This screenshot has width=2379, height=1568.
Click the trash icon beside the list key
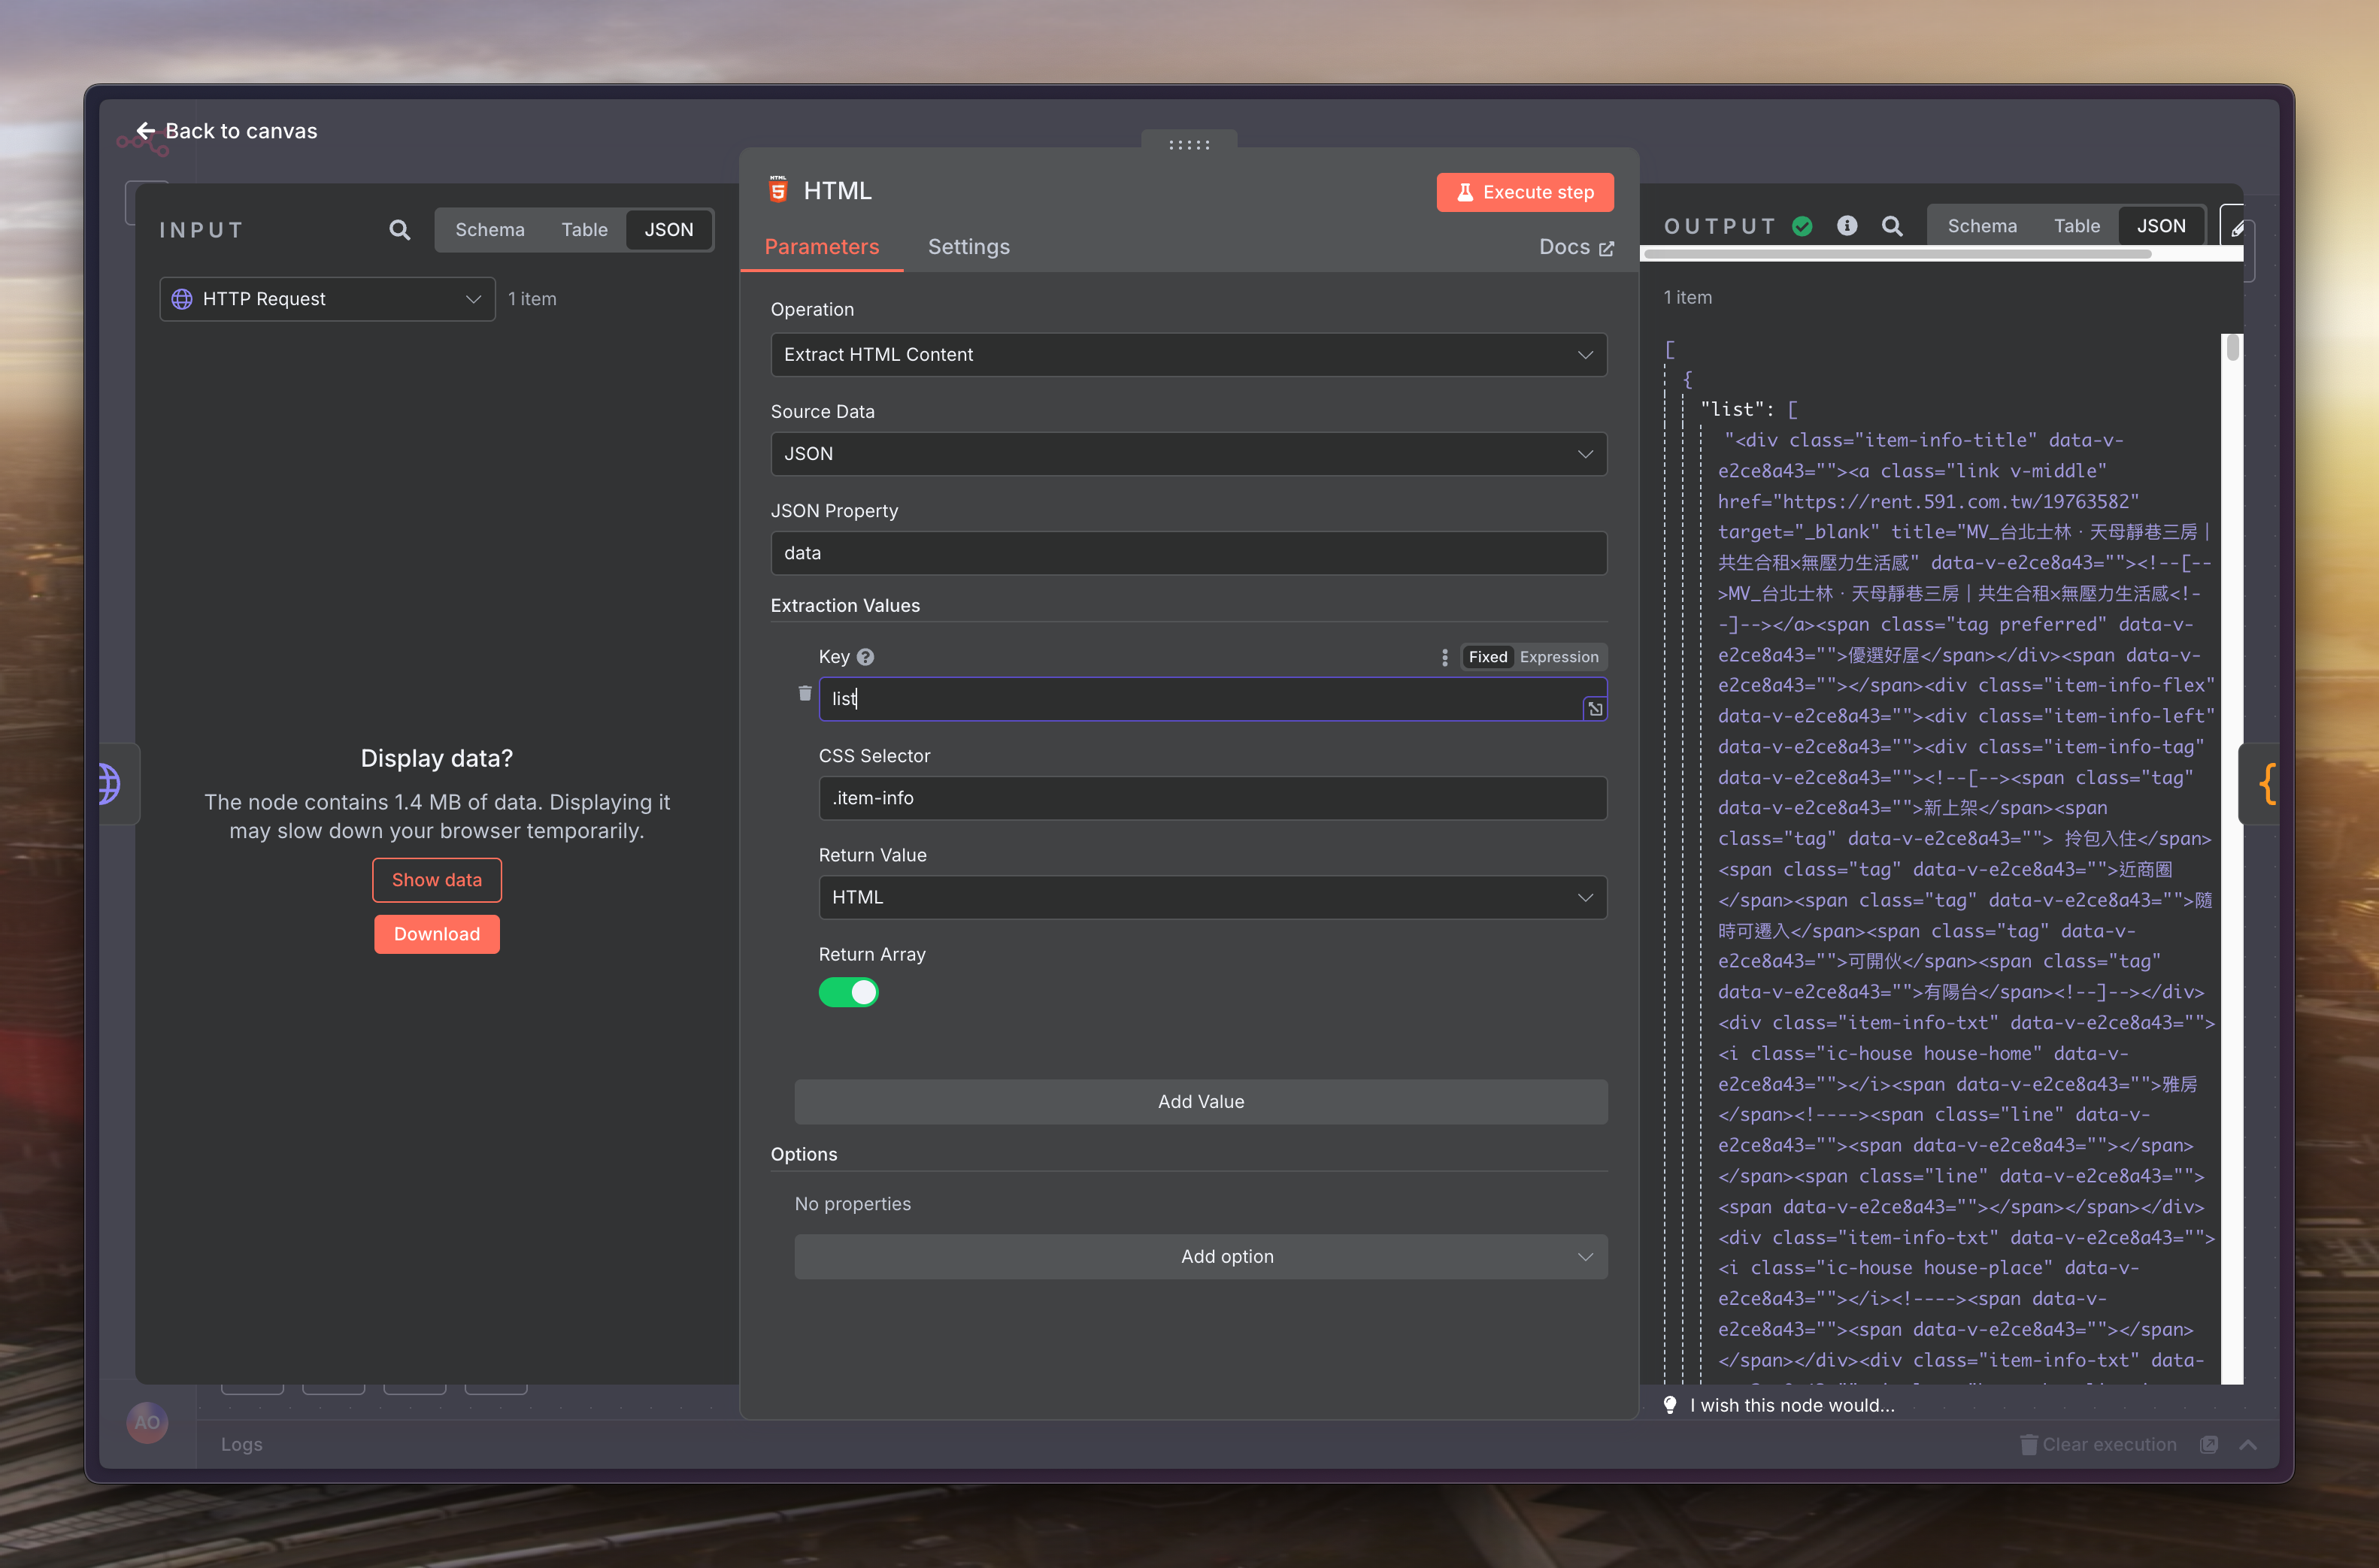click(x=805, y=693)
